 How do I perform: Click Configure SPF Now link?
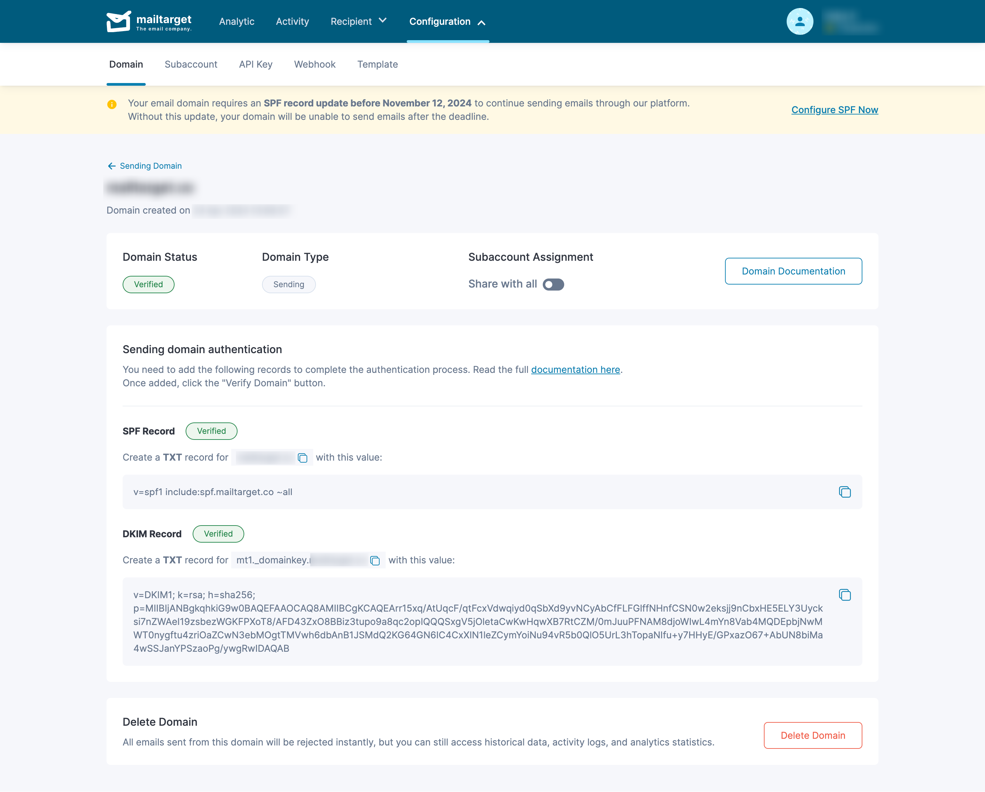point(834,110)
